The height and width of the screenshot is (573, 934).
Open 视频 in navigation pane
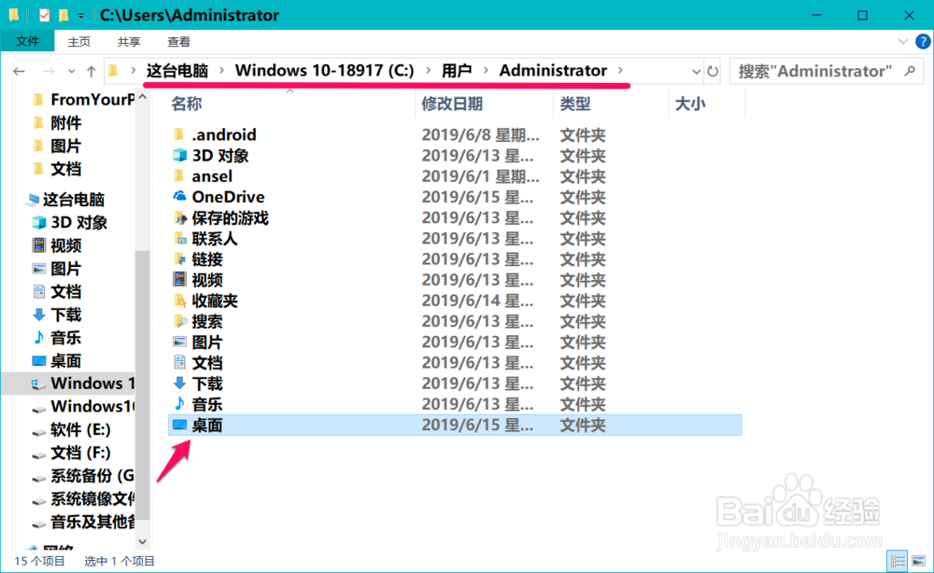(x=65, y=245)
